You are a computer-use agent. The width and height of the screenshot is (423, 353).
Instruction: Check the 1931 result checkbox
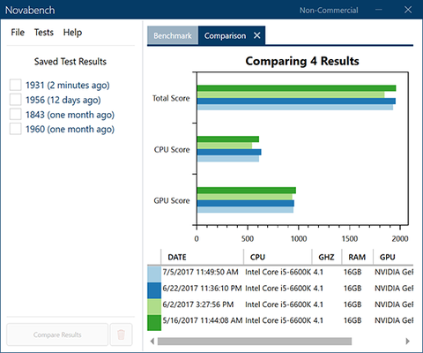tap(15, 85)
